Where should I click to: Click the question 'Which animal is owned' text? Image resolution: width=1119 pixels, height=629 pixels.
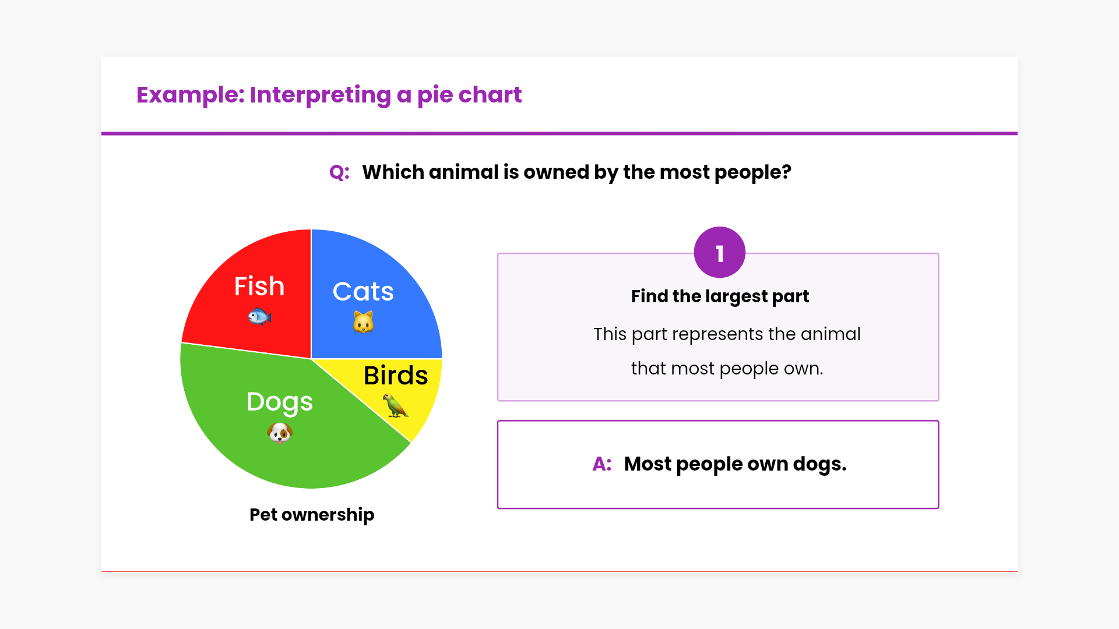576,172
